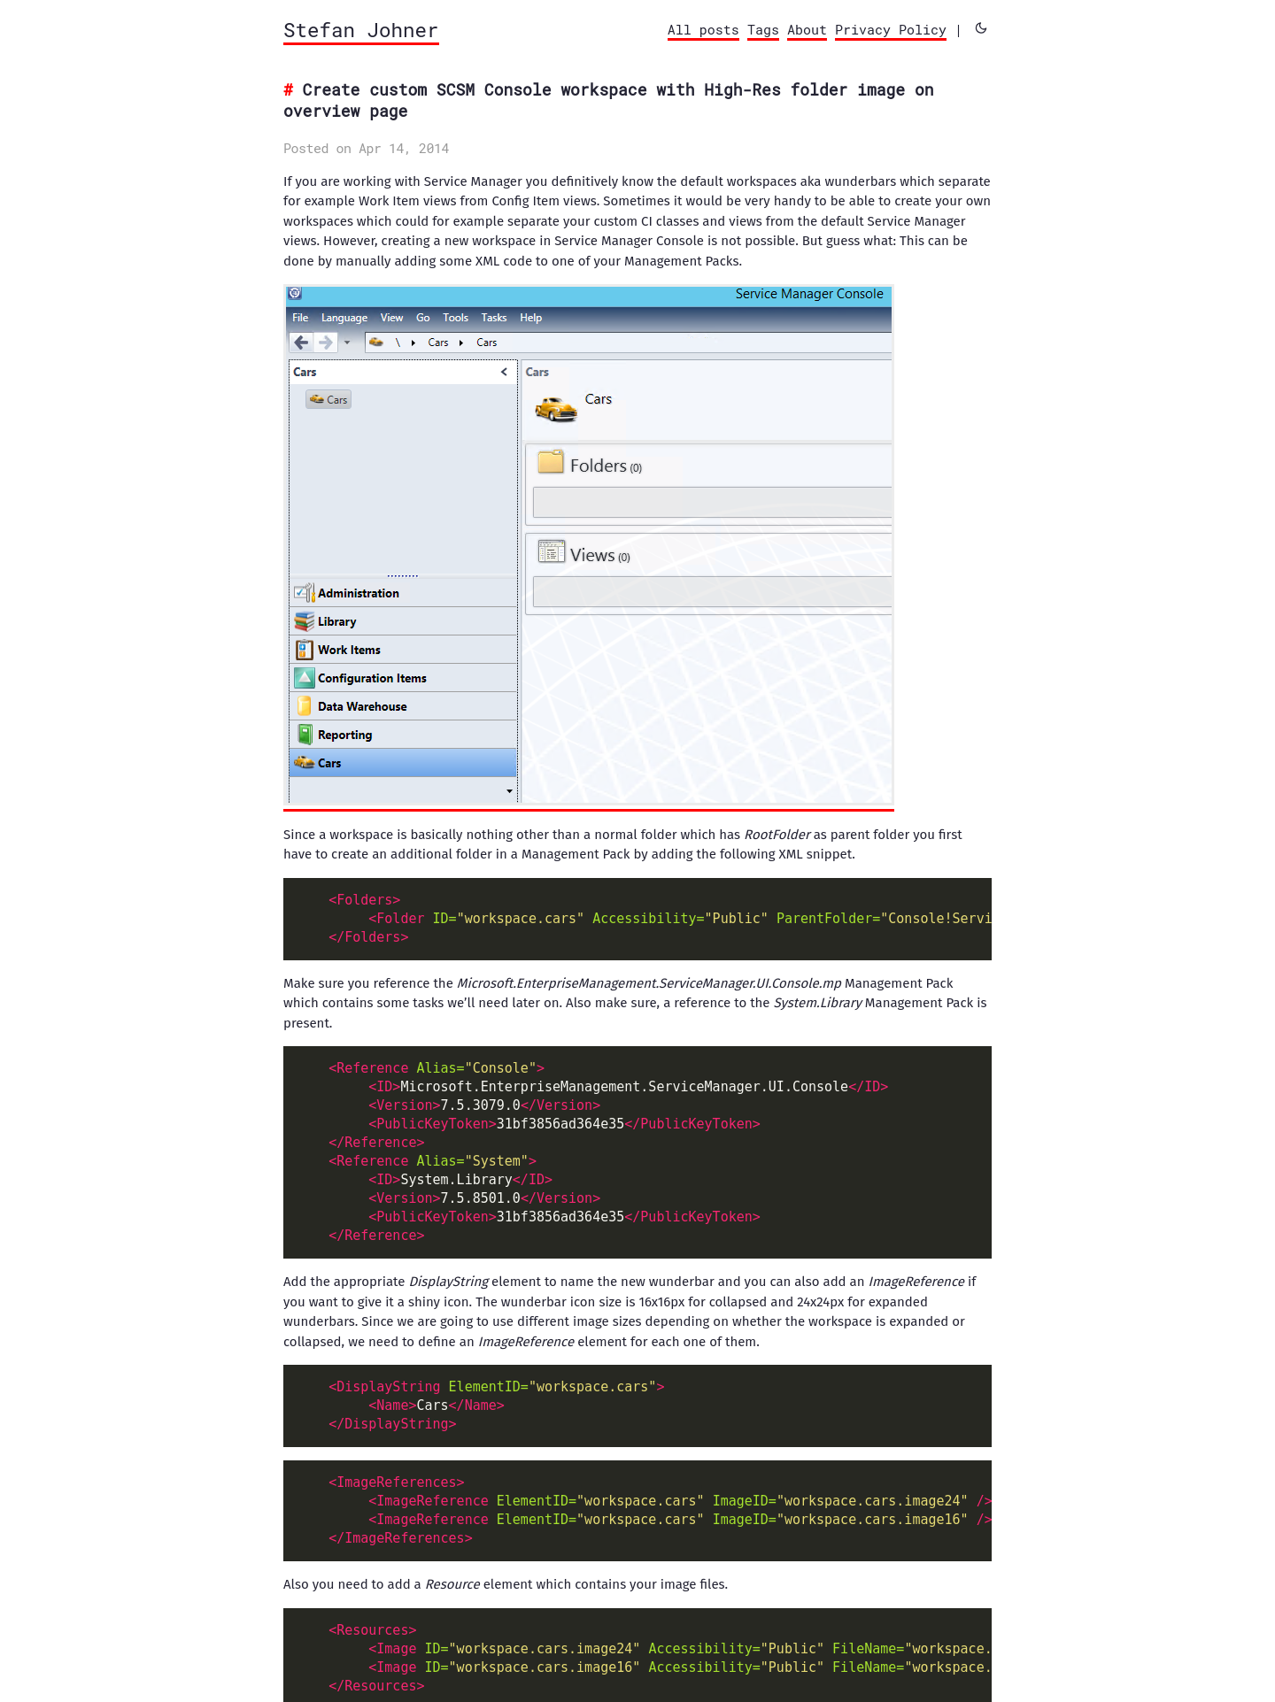Image resolution: width=1275 pixels, height=1702 pixels.
Task: Click the Resources opening tag code line
Action: point(372,1630)
